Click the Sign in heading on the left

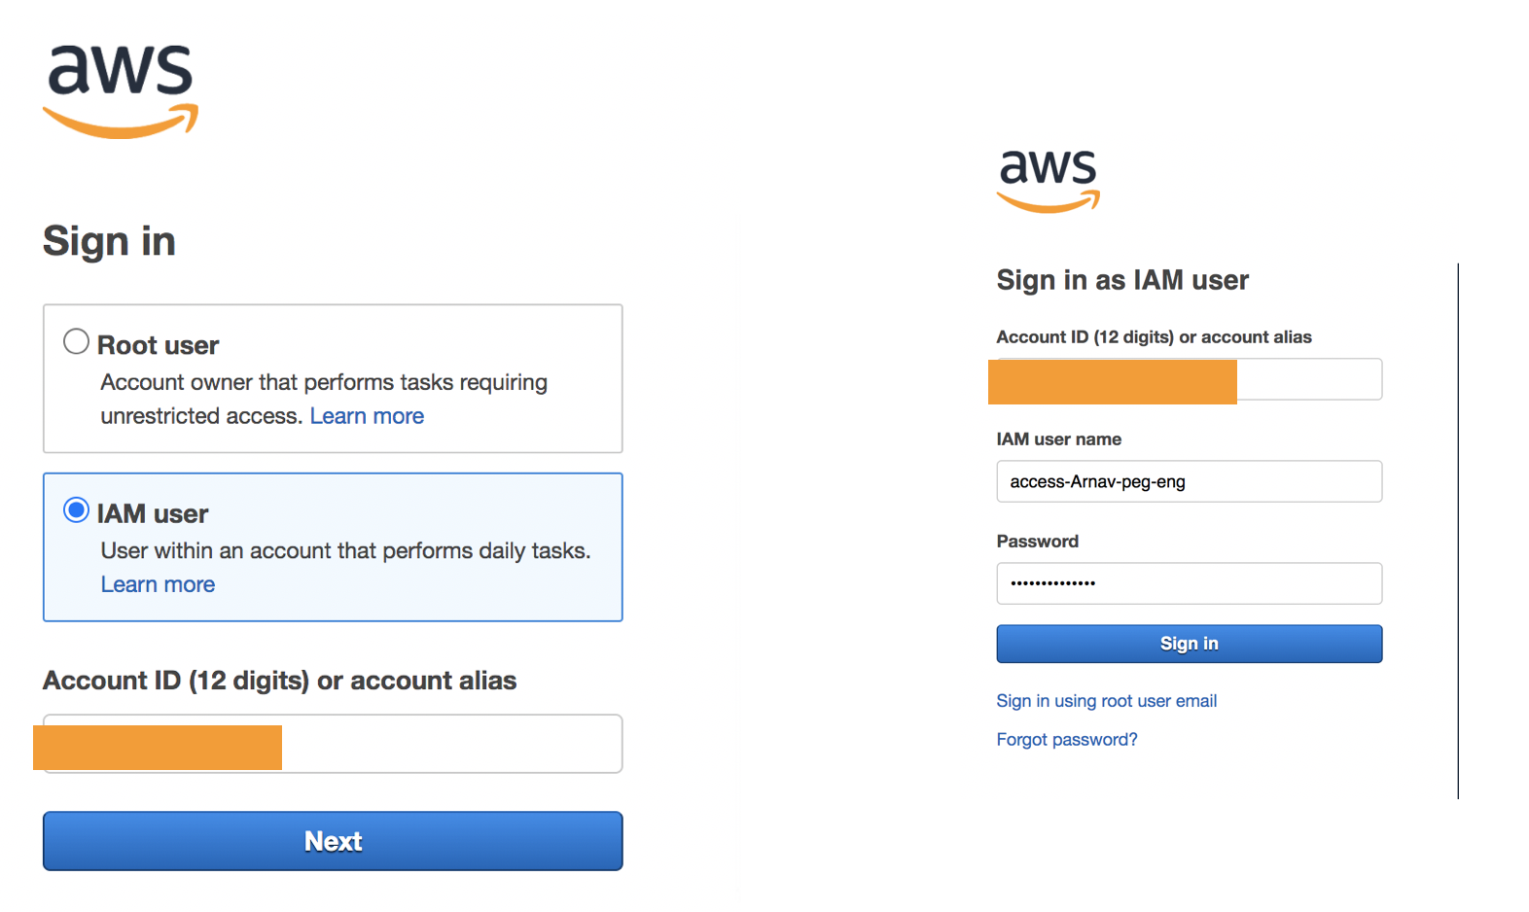click(x=108, y=241)
